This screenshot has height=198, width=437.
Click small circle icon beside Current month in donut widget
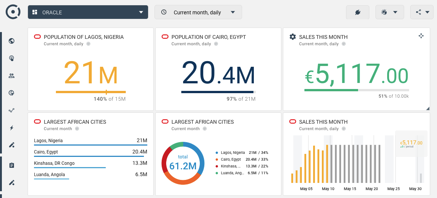click(205, 129)
